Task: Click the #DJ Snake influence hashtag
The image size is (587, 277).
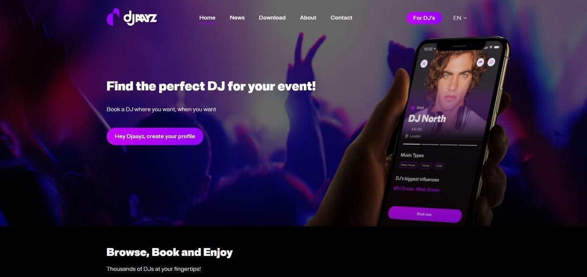Action: pos(404,189)
